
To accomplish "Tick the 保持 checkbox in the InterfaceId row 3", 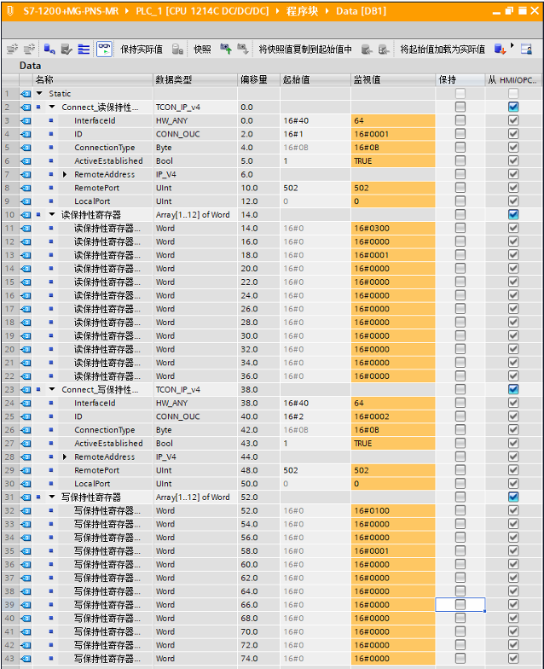I will click(x=460, y=120).
